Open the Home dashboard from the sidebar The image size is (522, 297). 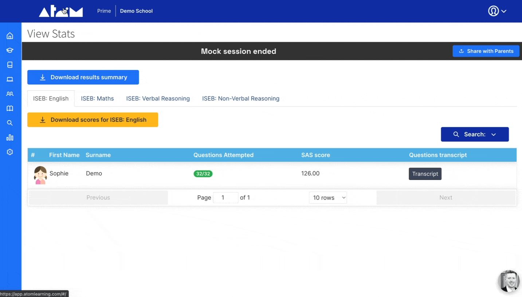[x=10, y=35]
